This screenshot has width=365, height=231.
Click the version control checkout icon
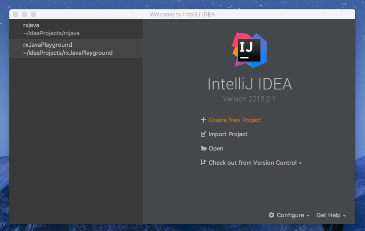click(x=203, y=162)
